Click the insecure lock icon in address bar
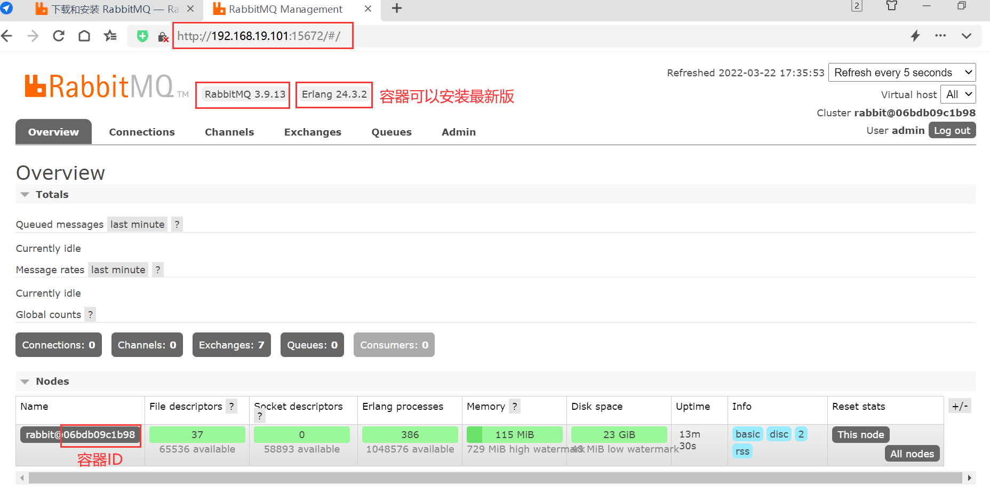Image resolution: width=990 pixels, height=492 pixels. (163, 37)
